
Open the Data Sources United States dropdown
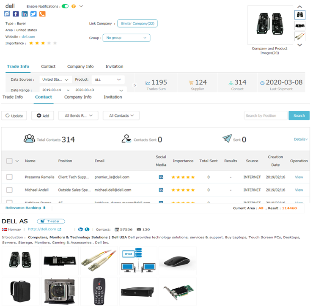(55, 79)
